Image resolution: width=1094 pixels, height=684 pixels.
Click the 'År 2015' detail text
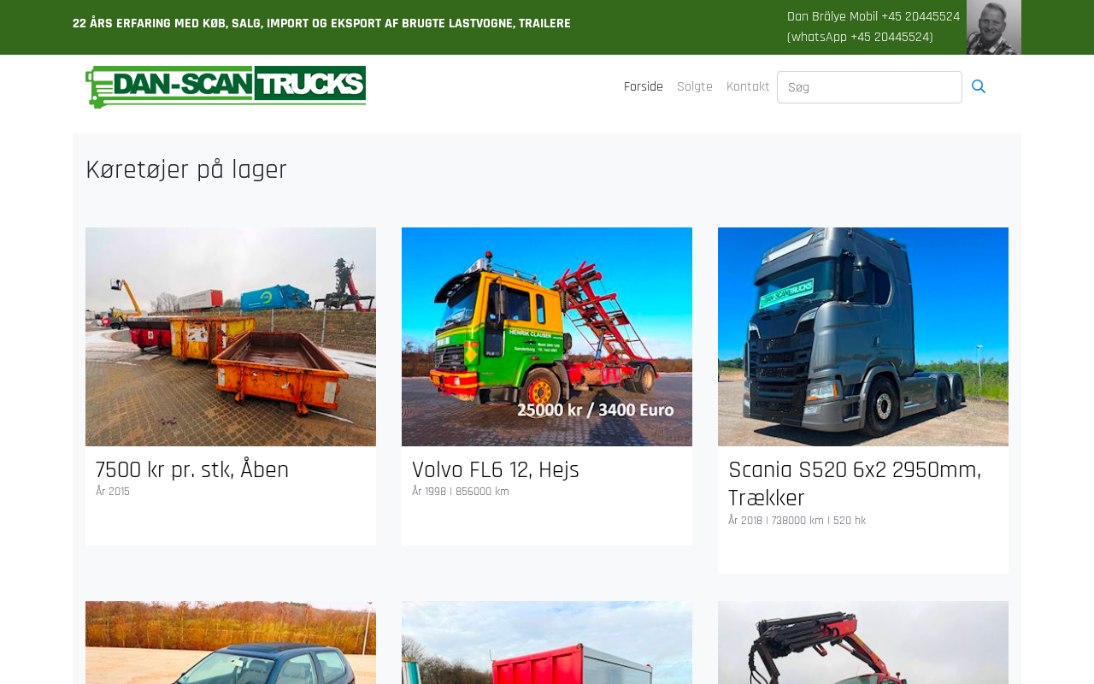click(x=113, y=492)
